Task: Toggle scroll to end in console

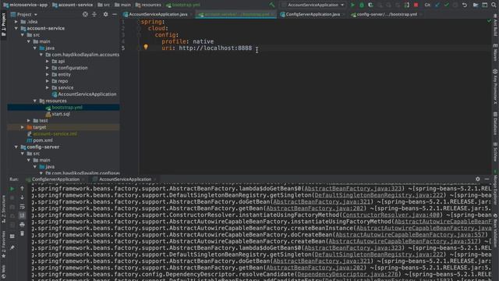Action: tap(22, 215)
